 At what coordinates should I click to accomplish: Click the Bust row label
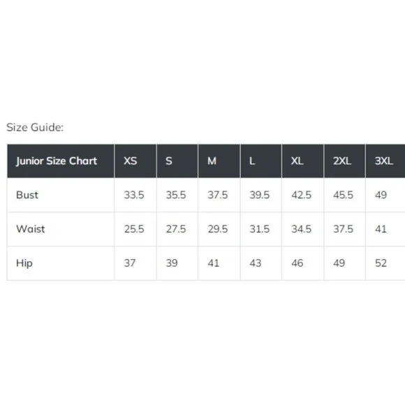click(27, 195)
